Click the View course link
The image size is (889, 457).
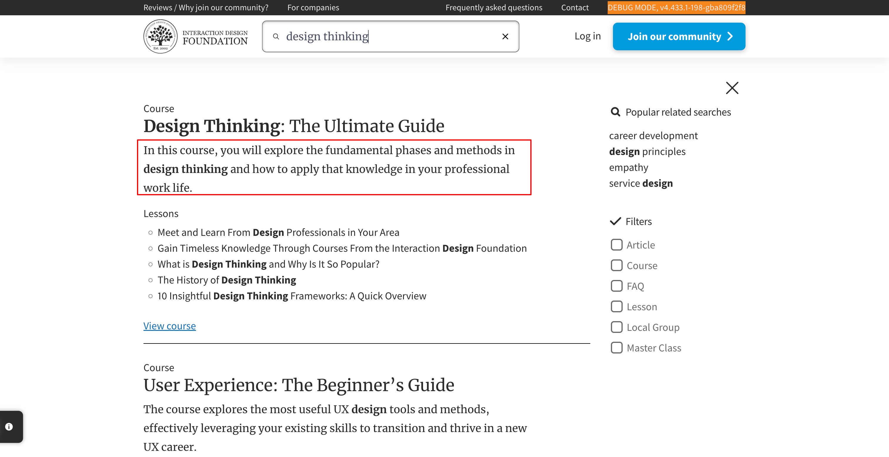(169, 326)
